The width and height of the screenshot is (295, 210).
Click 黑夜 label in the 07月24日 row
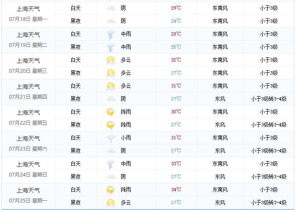coord(75,177)
